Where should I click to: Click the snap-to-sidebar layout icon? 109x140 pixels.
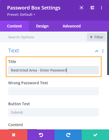coord(92,8)
